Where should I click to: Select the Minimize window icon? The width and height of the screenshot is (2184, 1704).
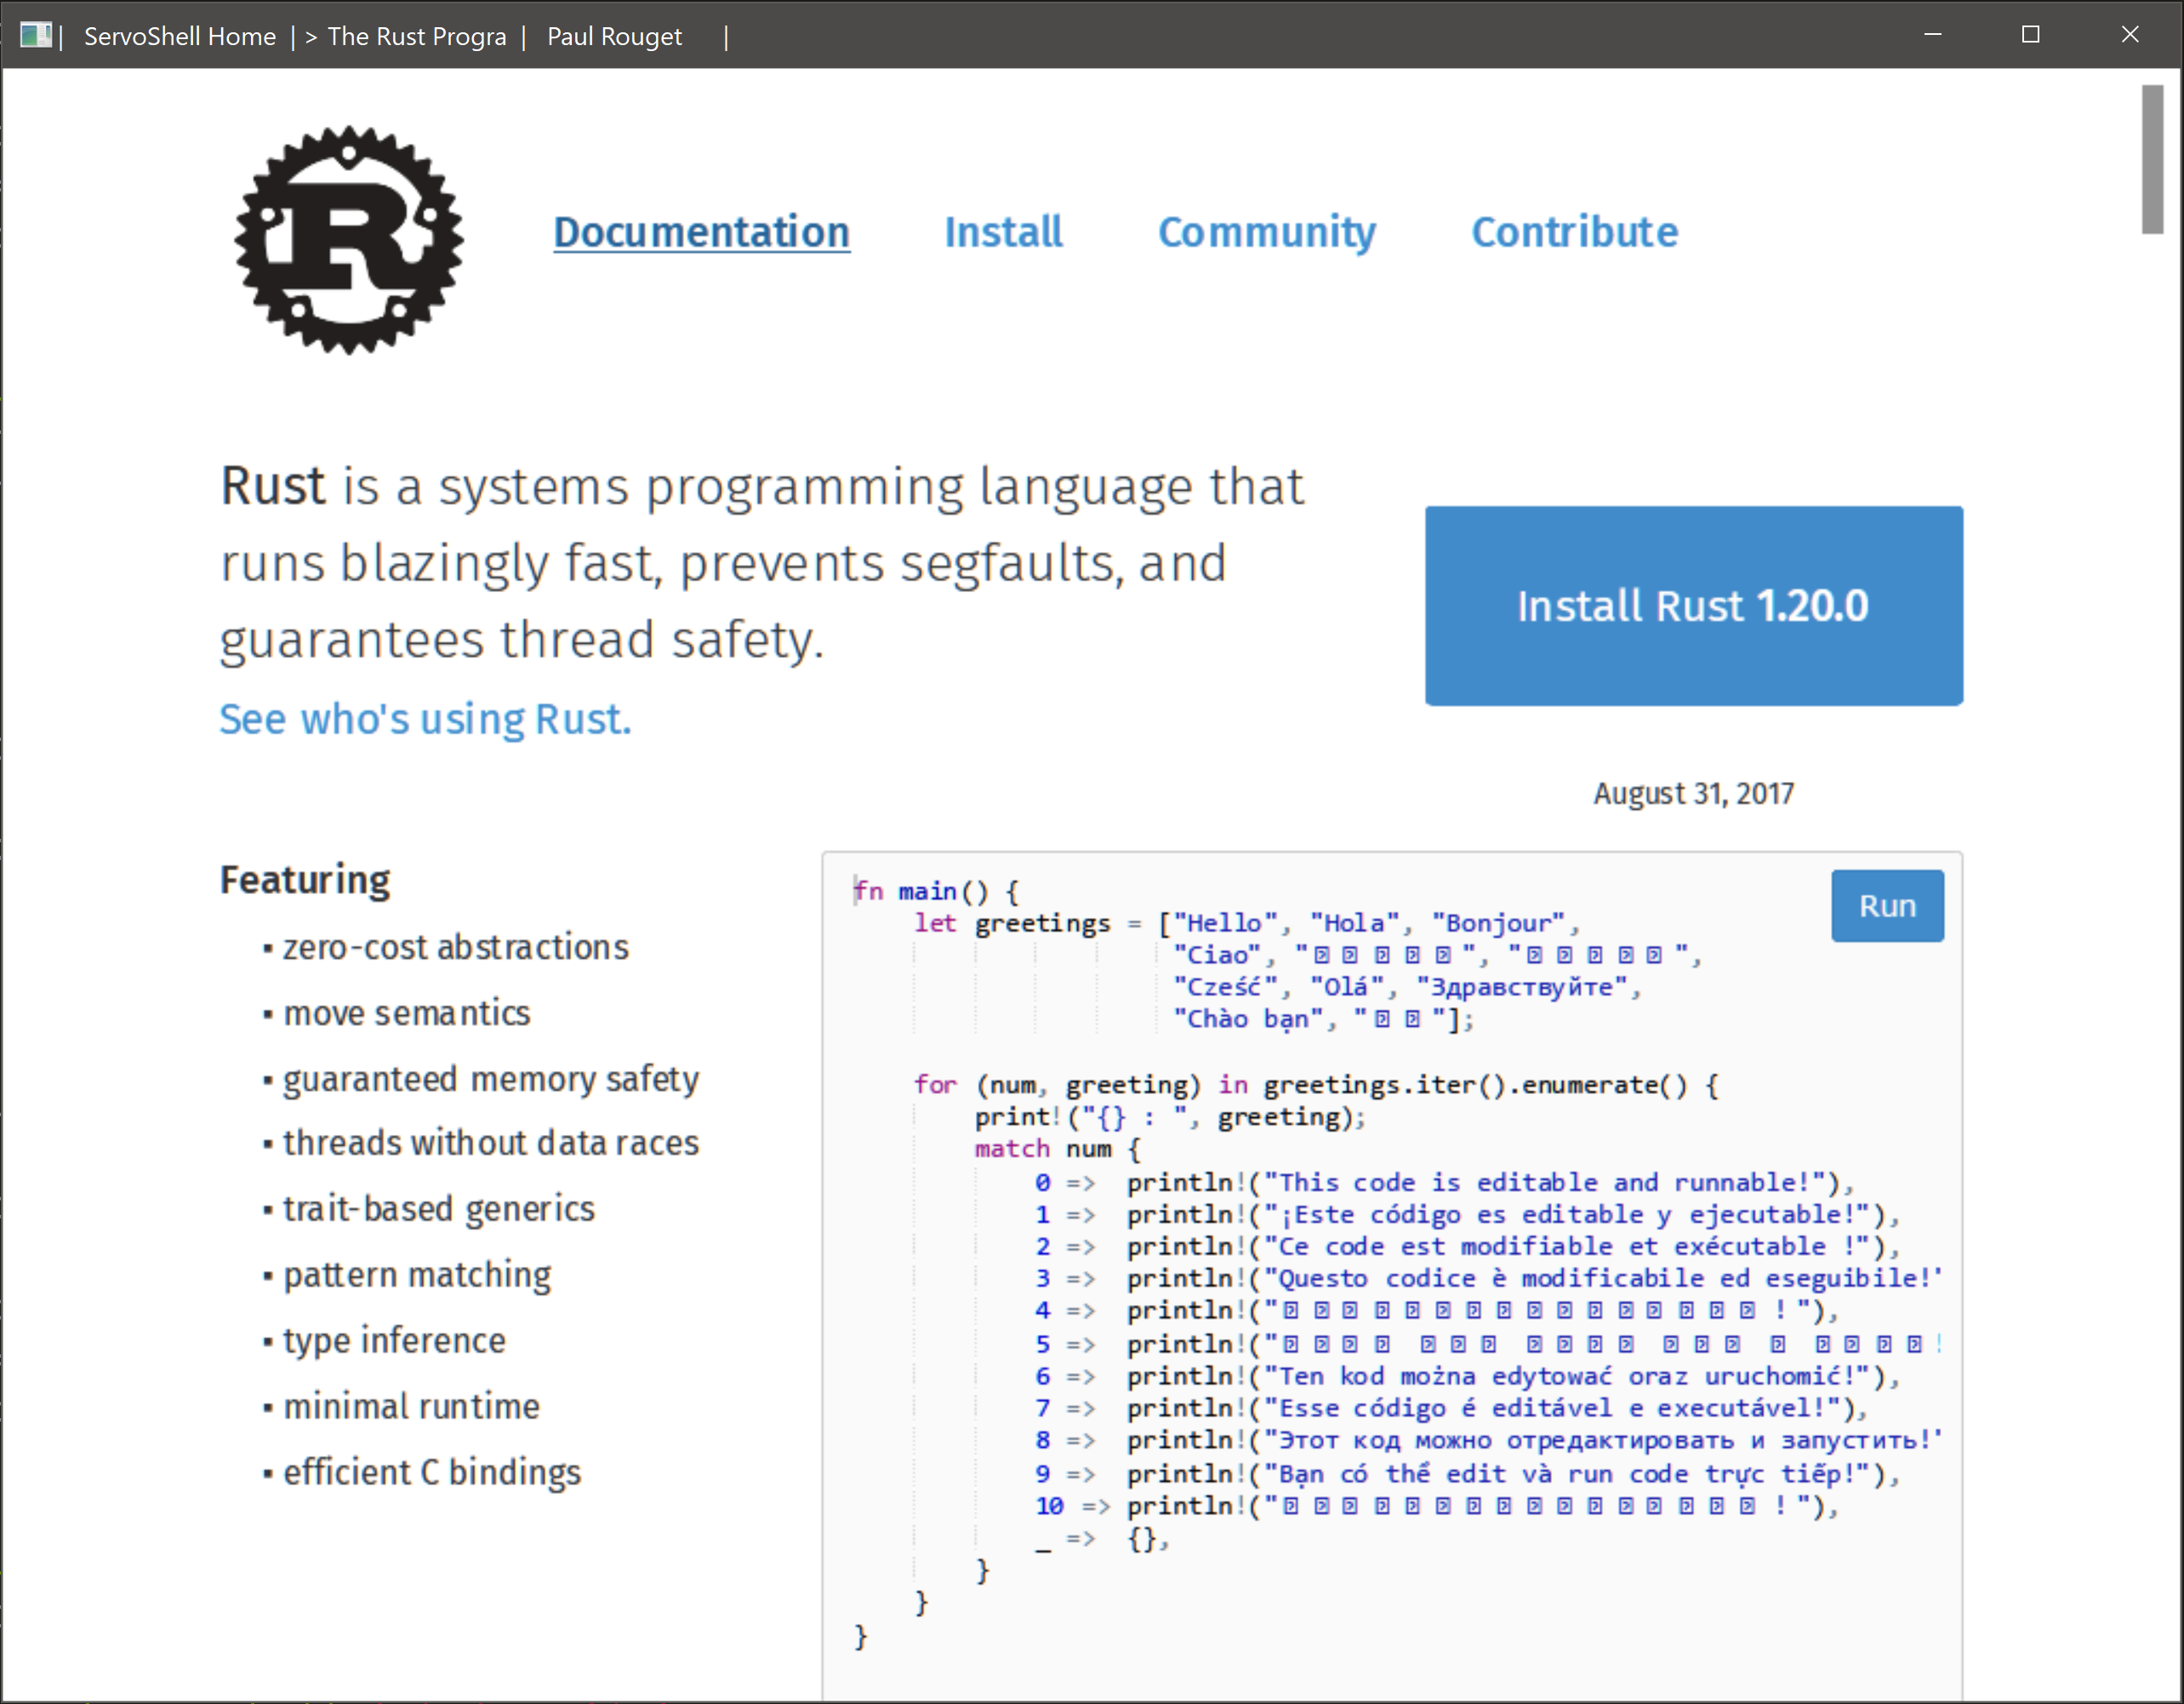(x=1932, y=35)
